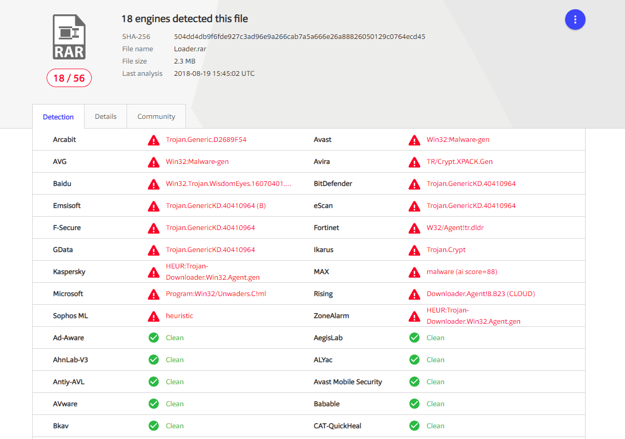Click the warning icon in Fortinet row

[x=414, y=228]
